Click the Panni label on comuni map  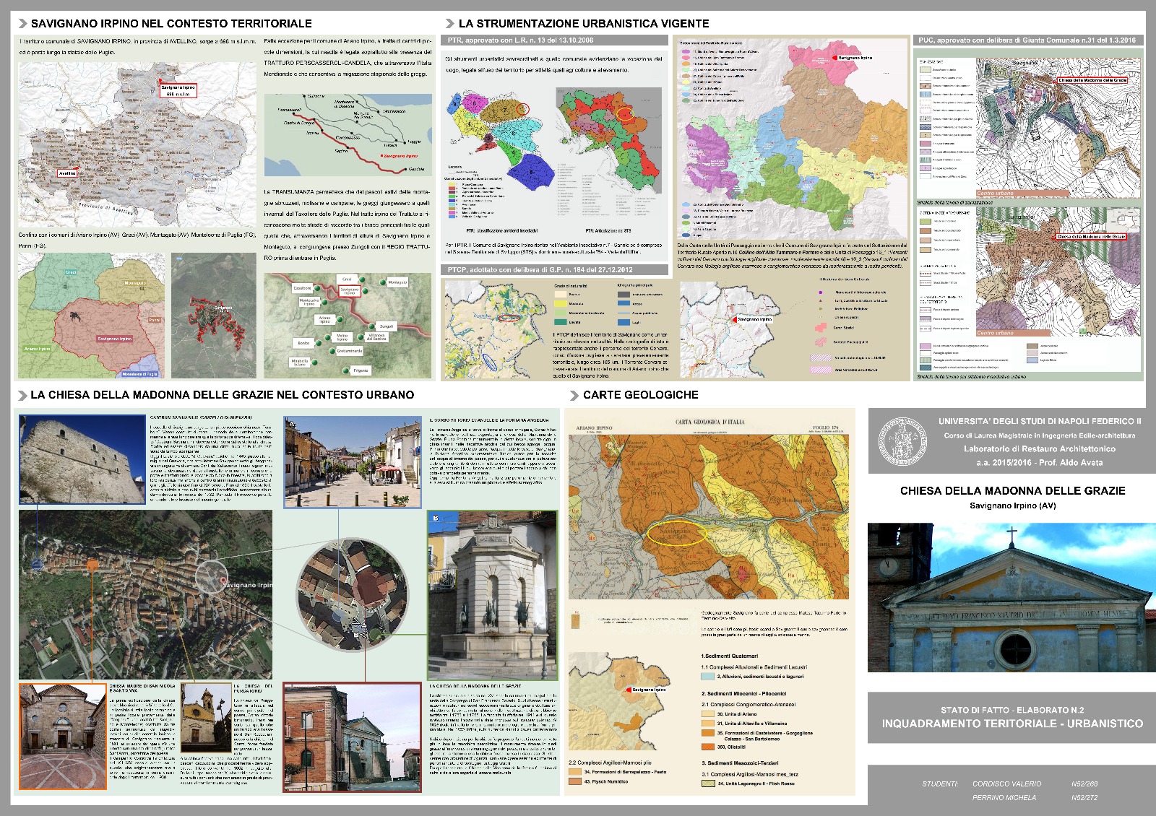pyautogui.click(x=155, y=319)
